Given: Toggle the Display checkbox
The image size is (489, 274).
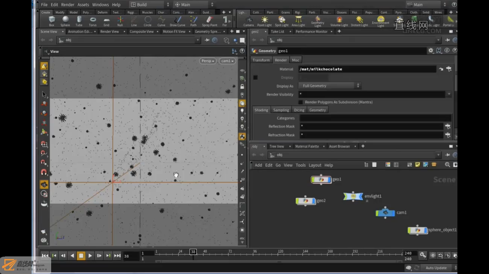Looking at the screenshot, I should pos(255,77).
